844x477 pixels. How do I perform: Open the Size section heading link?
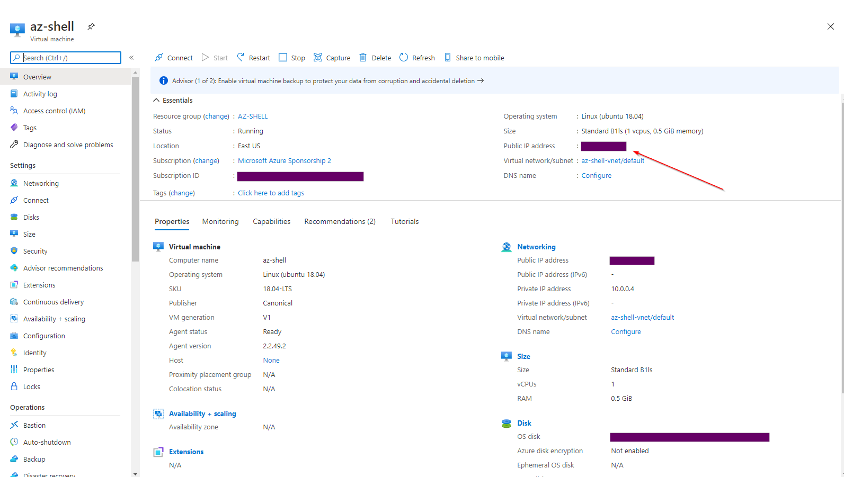point(523,357)
